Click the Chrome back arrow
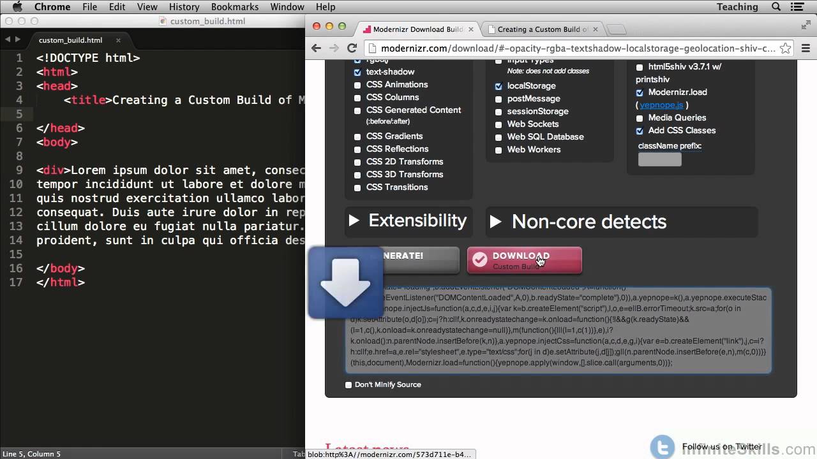The image size is (817, 459). (x=316, y=48)
